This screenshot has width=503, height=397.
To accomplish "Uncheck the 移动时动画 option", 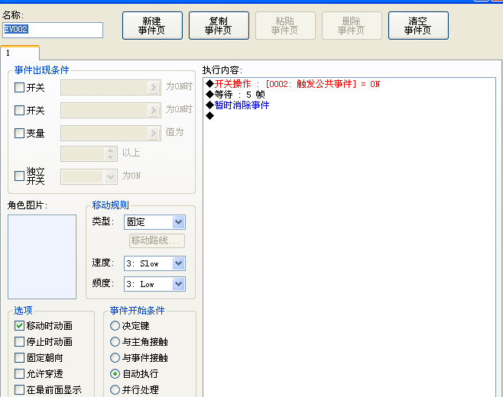I will [20, 325].
